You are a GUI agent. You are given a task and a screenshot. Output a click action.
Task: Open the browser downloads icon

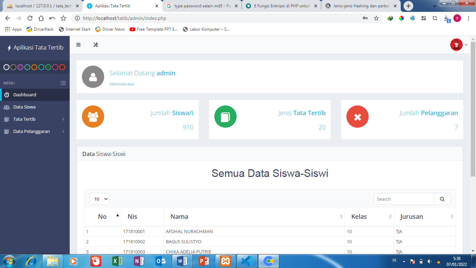(446, 18)
